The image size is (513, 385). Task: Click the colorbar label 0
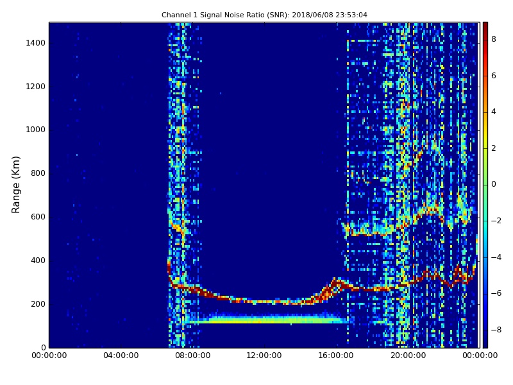tap(494, 184)
